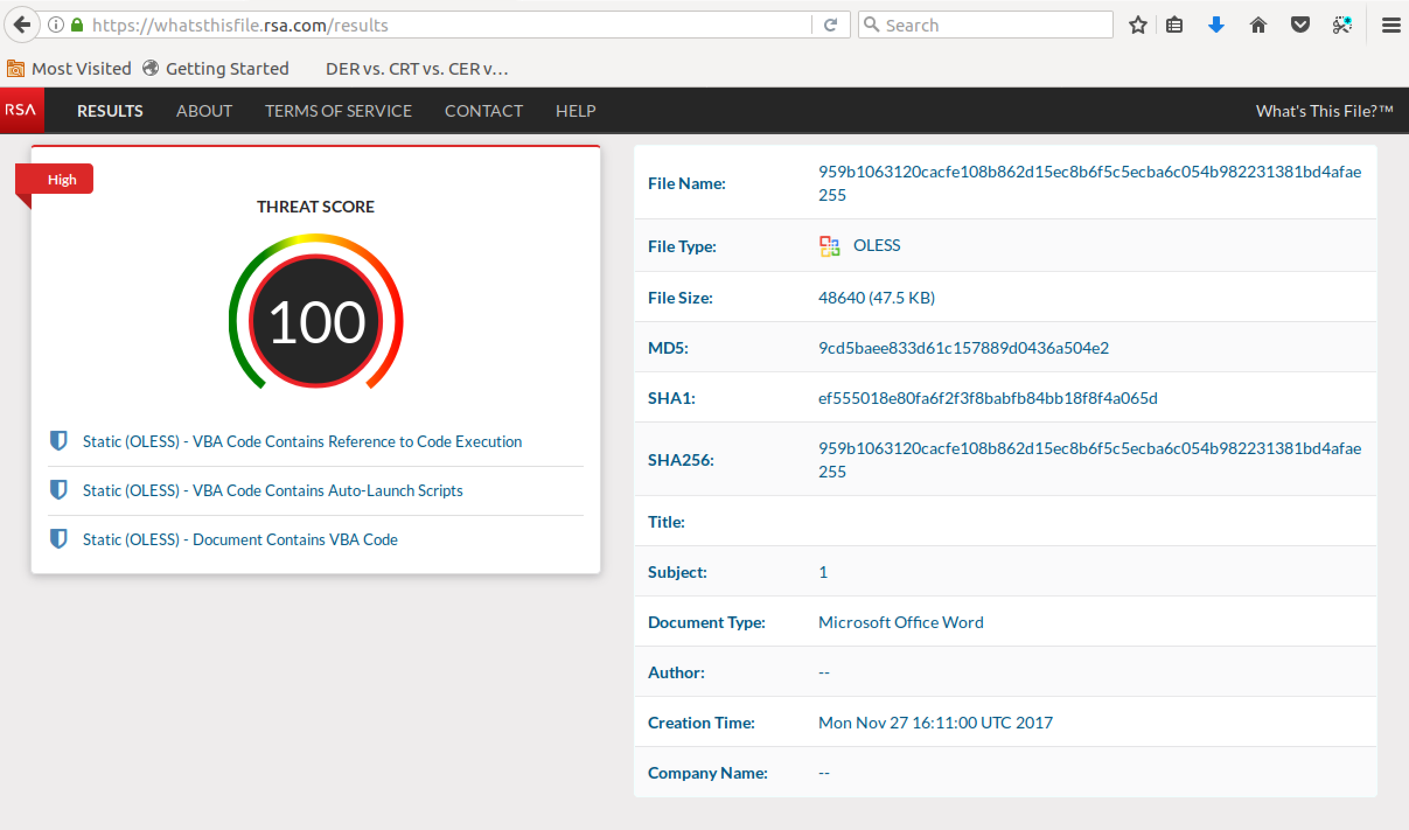Screen dimensions: 1409x830
Task: Open VBA Auto-Launch Scripts finding
Action: pos(272,490)
